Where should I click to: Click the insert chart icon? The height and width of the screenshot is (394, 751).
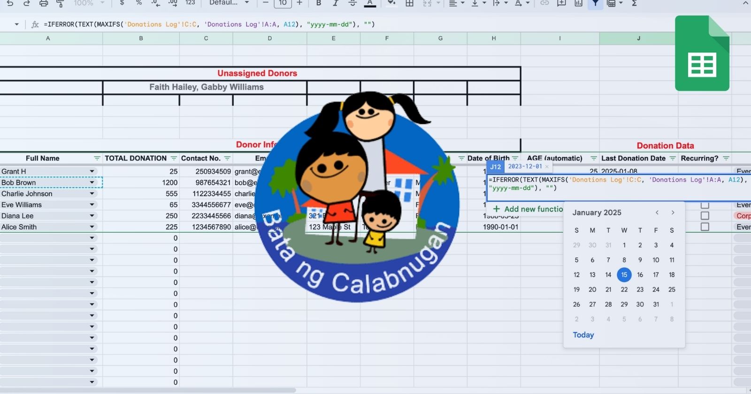coord(578,3)
